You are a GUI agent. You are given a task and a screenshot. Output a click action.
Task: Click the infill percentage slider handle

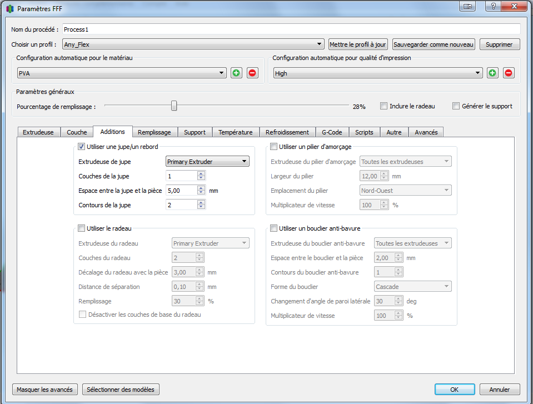(x=174, y=106)
